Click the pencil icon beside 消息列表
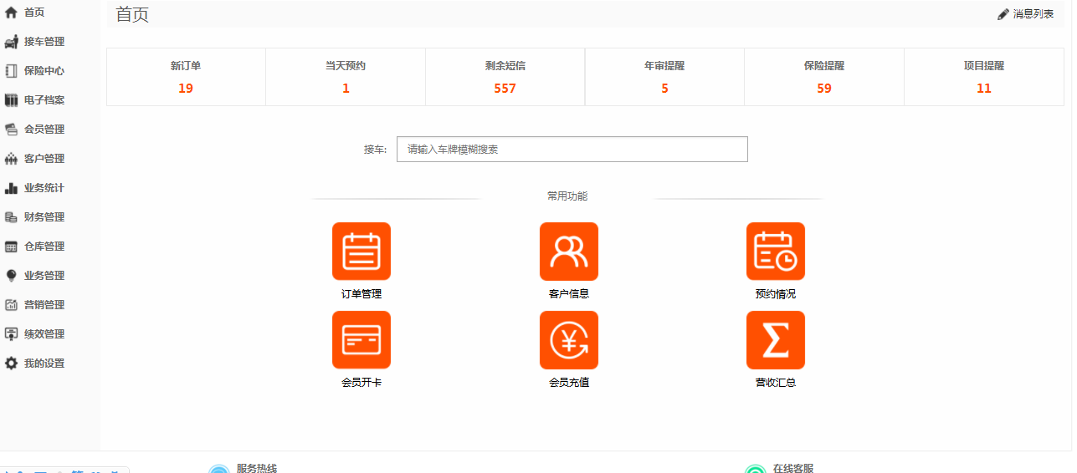This screenshot has height=473, width=1077. (x=1003, y=14)
